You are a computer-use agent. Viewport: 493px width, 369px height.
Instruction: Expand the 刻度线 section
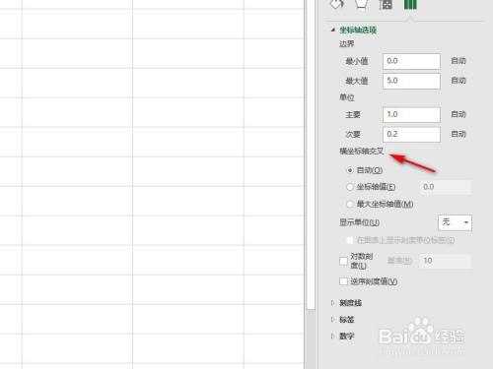click(332, 303)
